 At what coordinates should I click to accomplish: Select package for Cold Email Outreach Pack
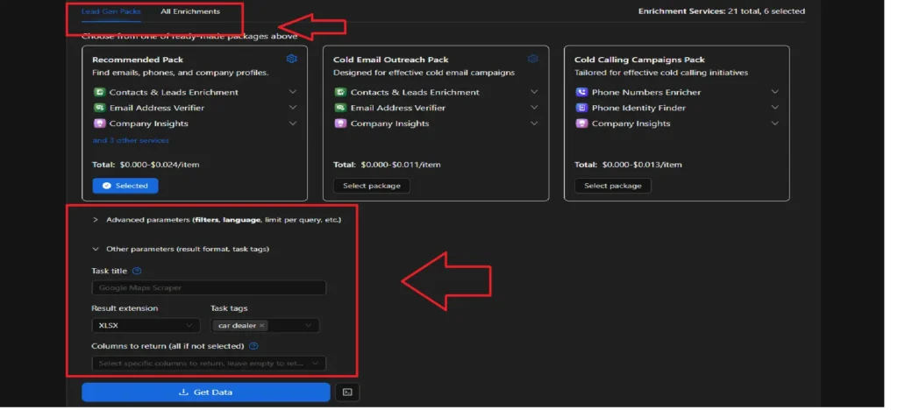(372, 186)
